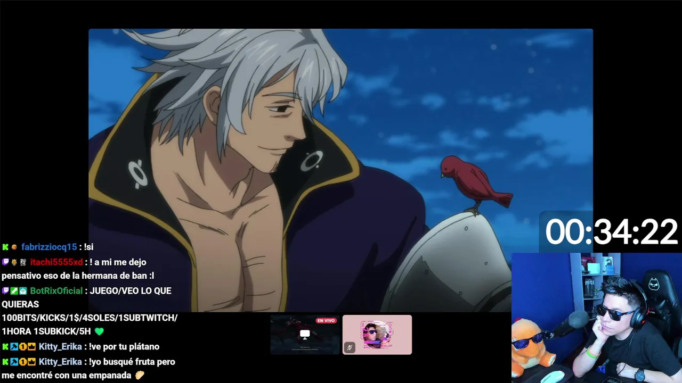Open Kitty_Erika username on empanada message
Viewport: 682px width, 383px height.
60,361
